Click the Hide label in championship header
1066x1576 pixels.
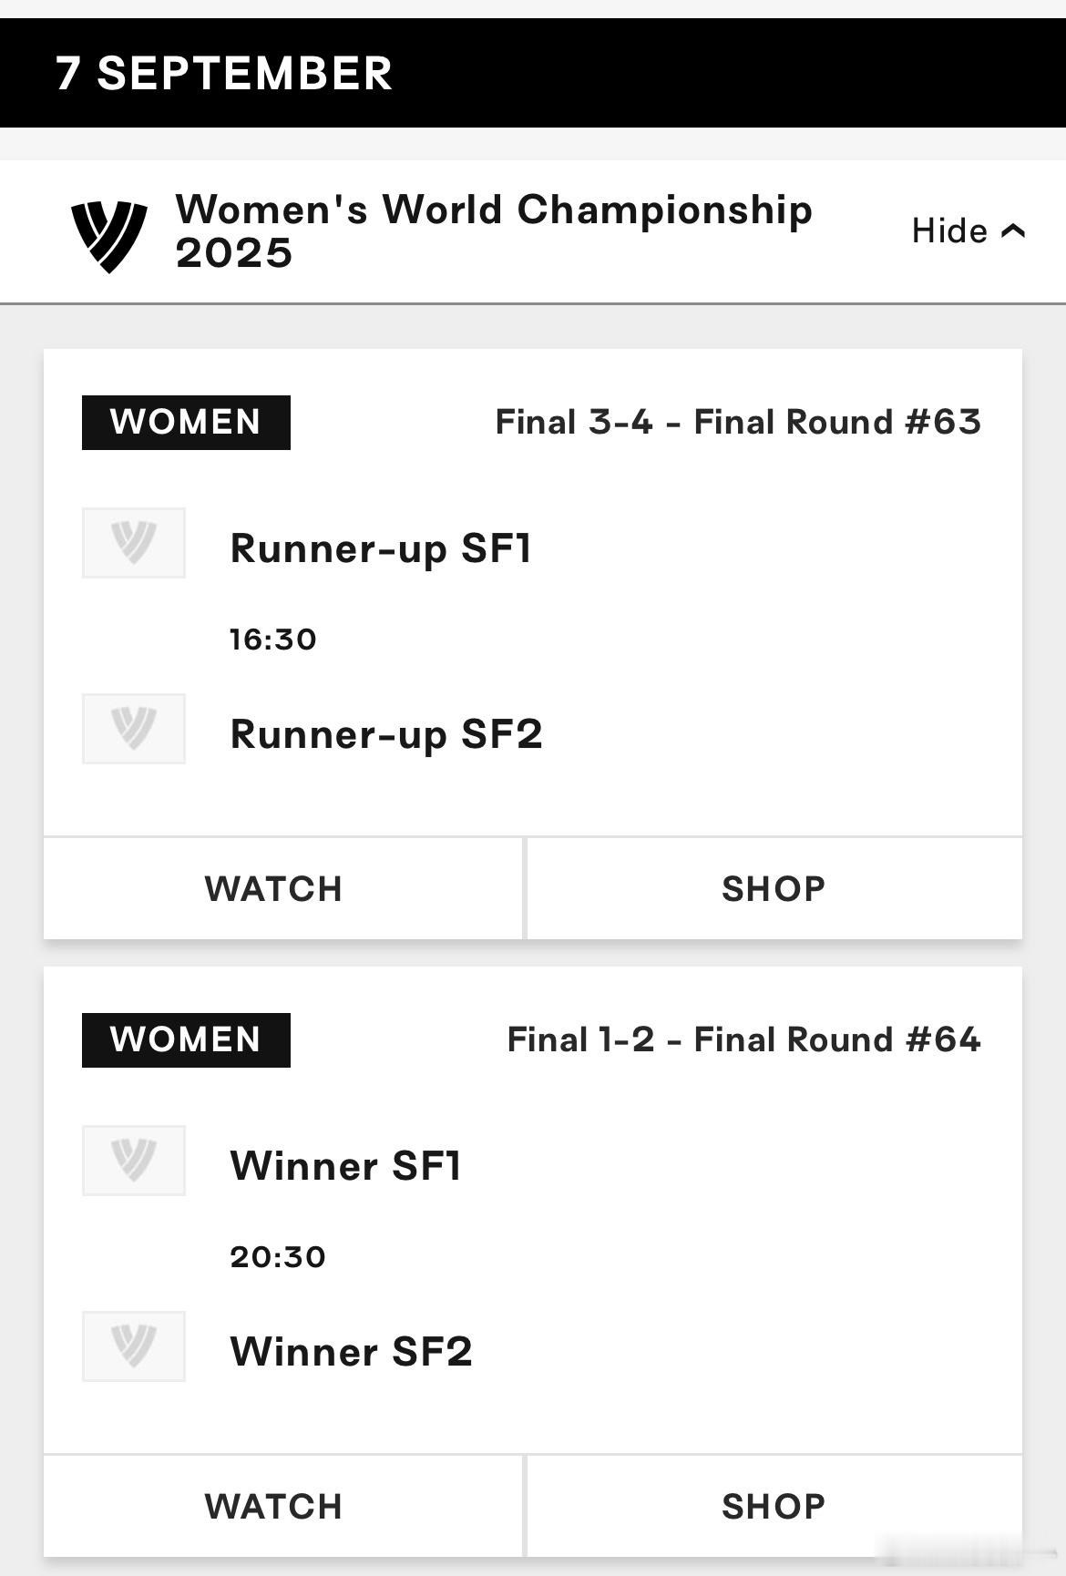click(949, 231)
